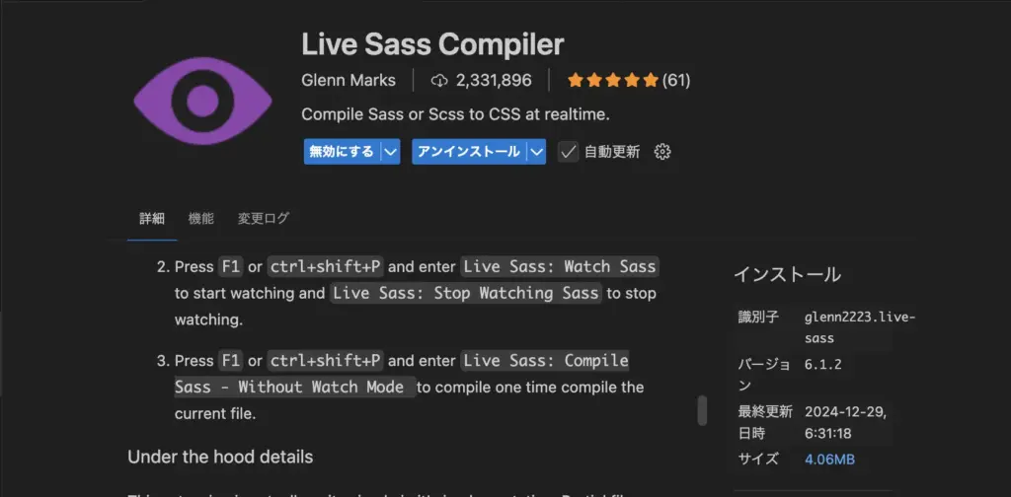This screenshot has width=1011, height=497.
Task: Switch to the 機能 tab
Action: (x=200, y=218)
